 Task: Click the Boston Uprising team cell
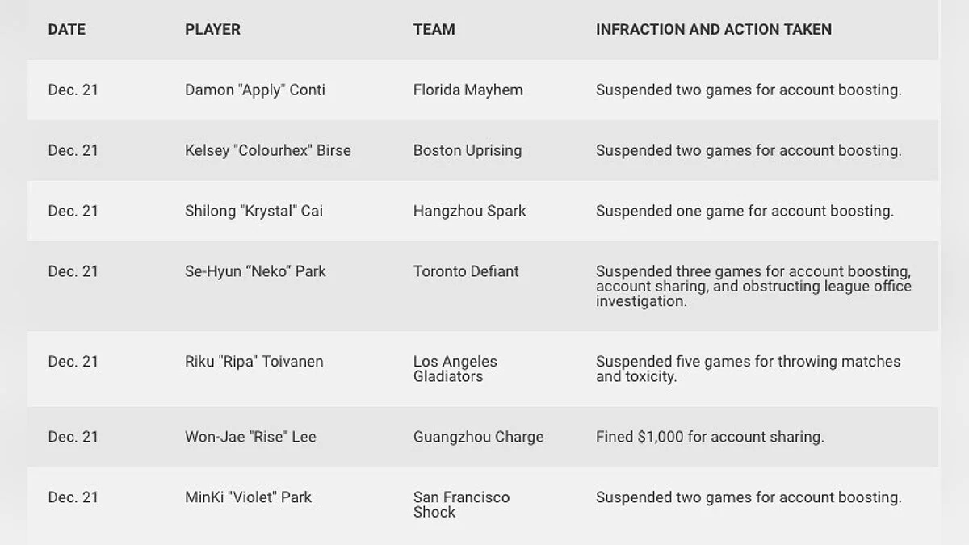click(467, 151)
